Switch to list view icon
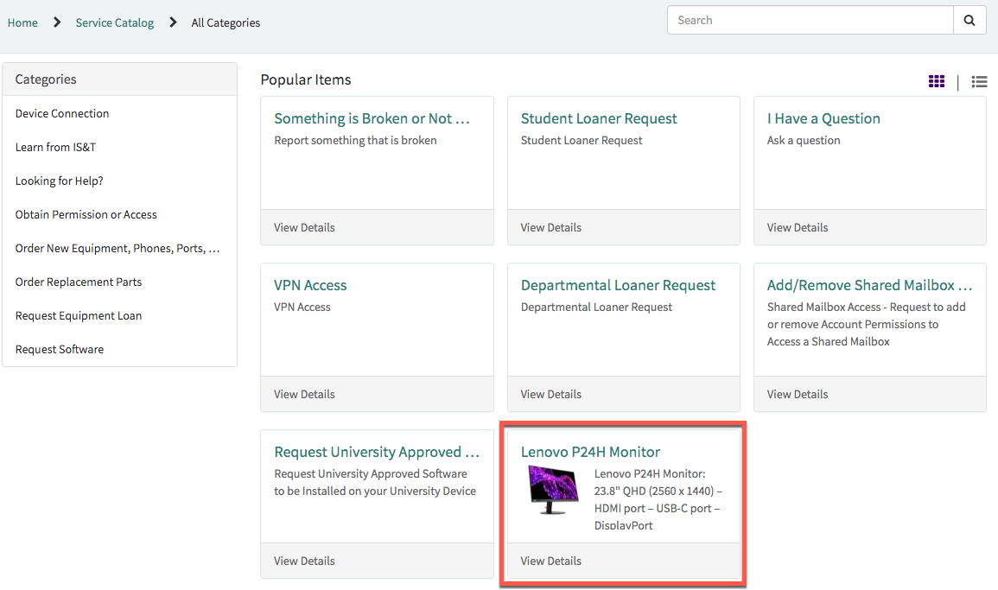 click(979, 82)
